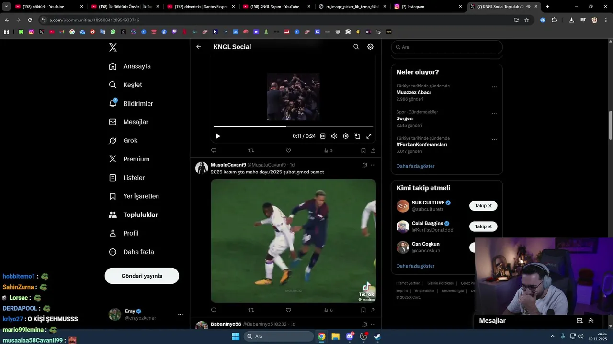Viewport: 613px width, 344px height.
Task: Repost MusalaCavani9 post
Action: [x=251, y=310]
